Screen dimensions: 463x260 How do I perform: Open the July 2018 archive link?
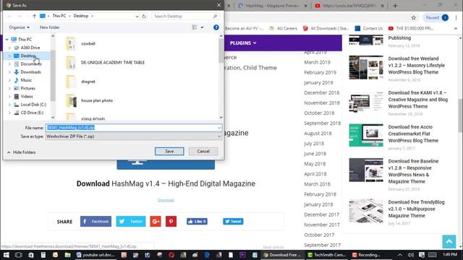pos(314,144)
